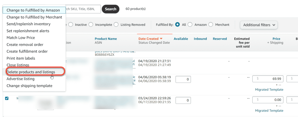Screen dimensions: 298x117
Task: Uncheck the checked product row checkbox
Action: pyautogui.click(x=7, y=98)
